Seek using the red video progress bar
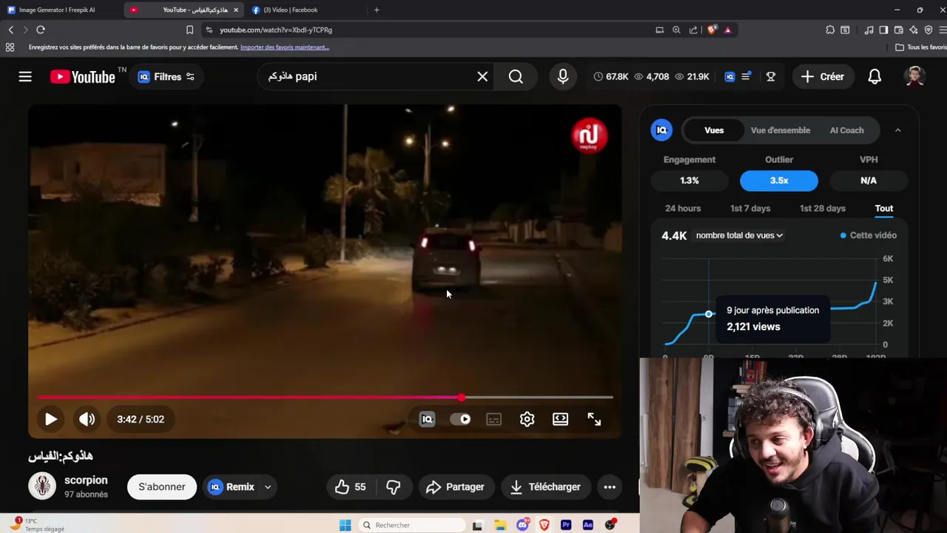Viewport: 947px width, 533px height. [x=325, y=398]
